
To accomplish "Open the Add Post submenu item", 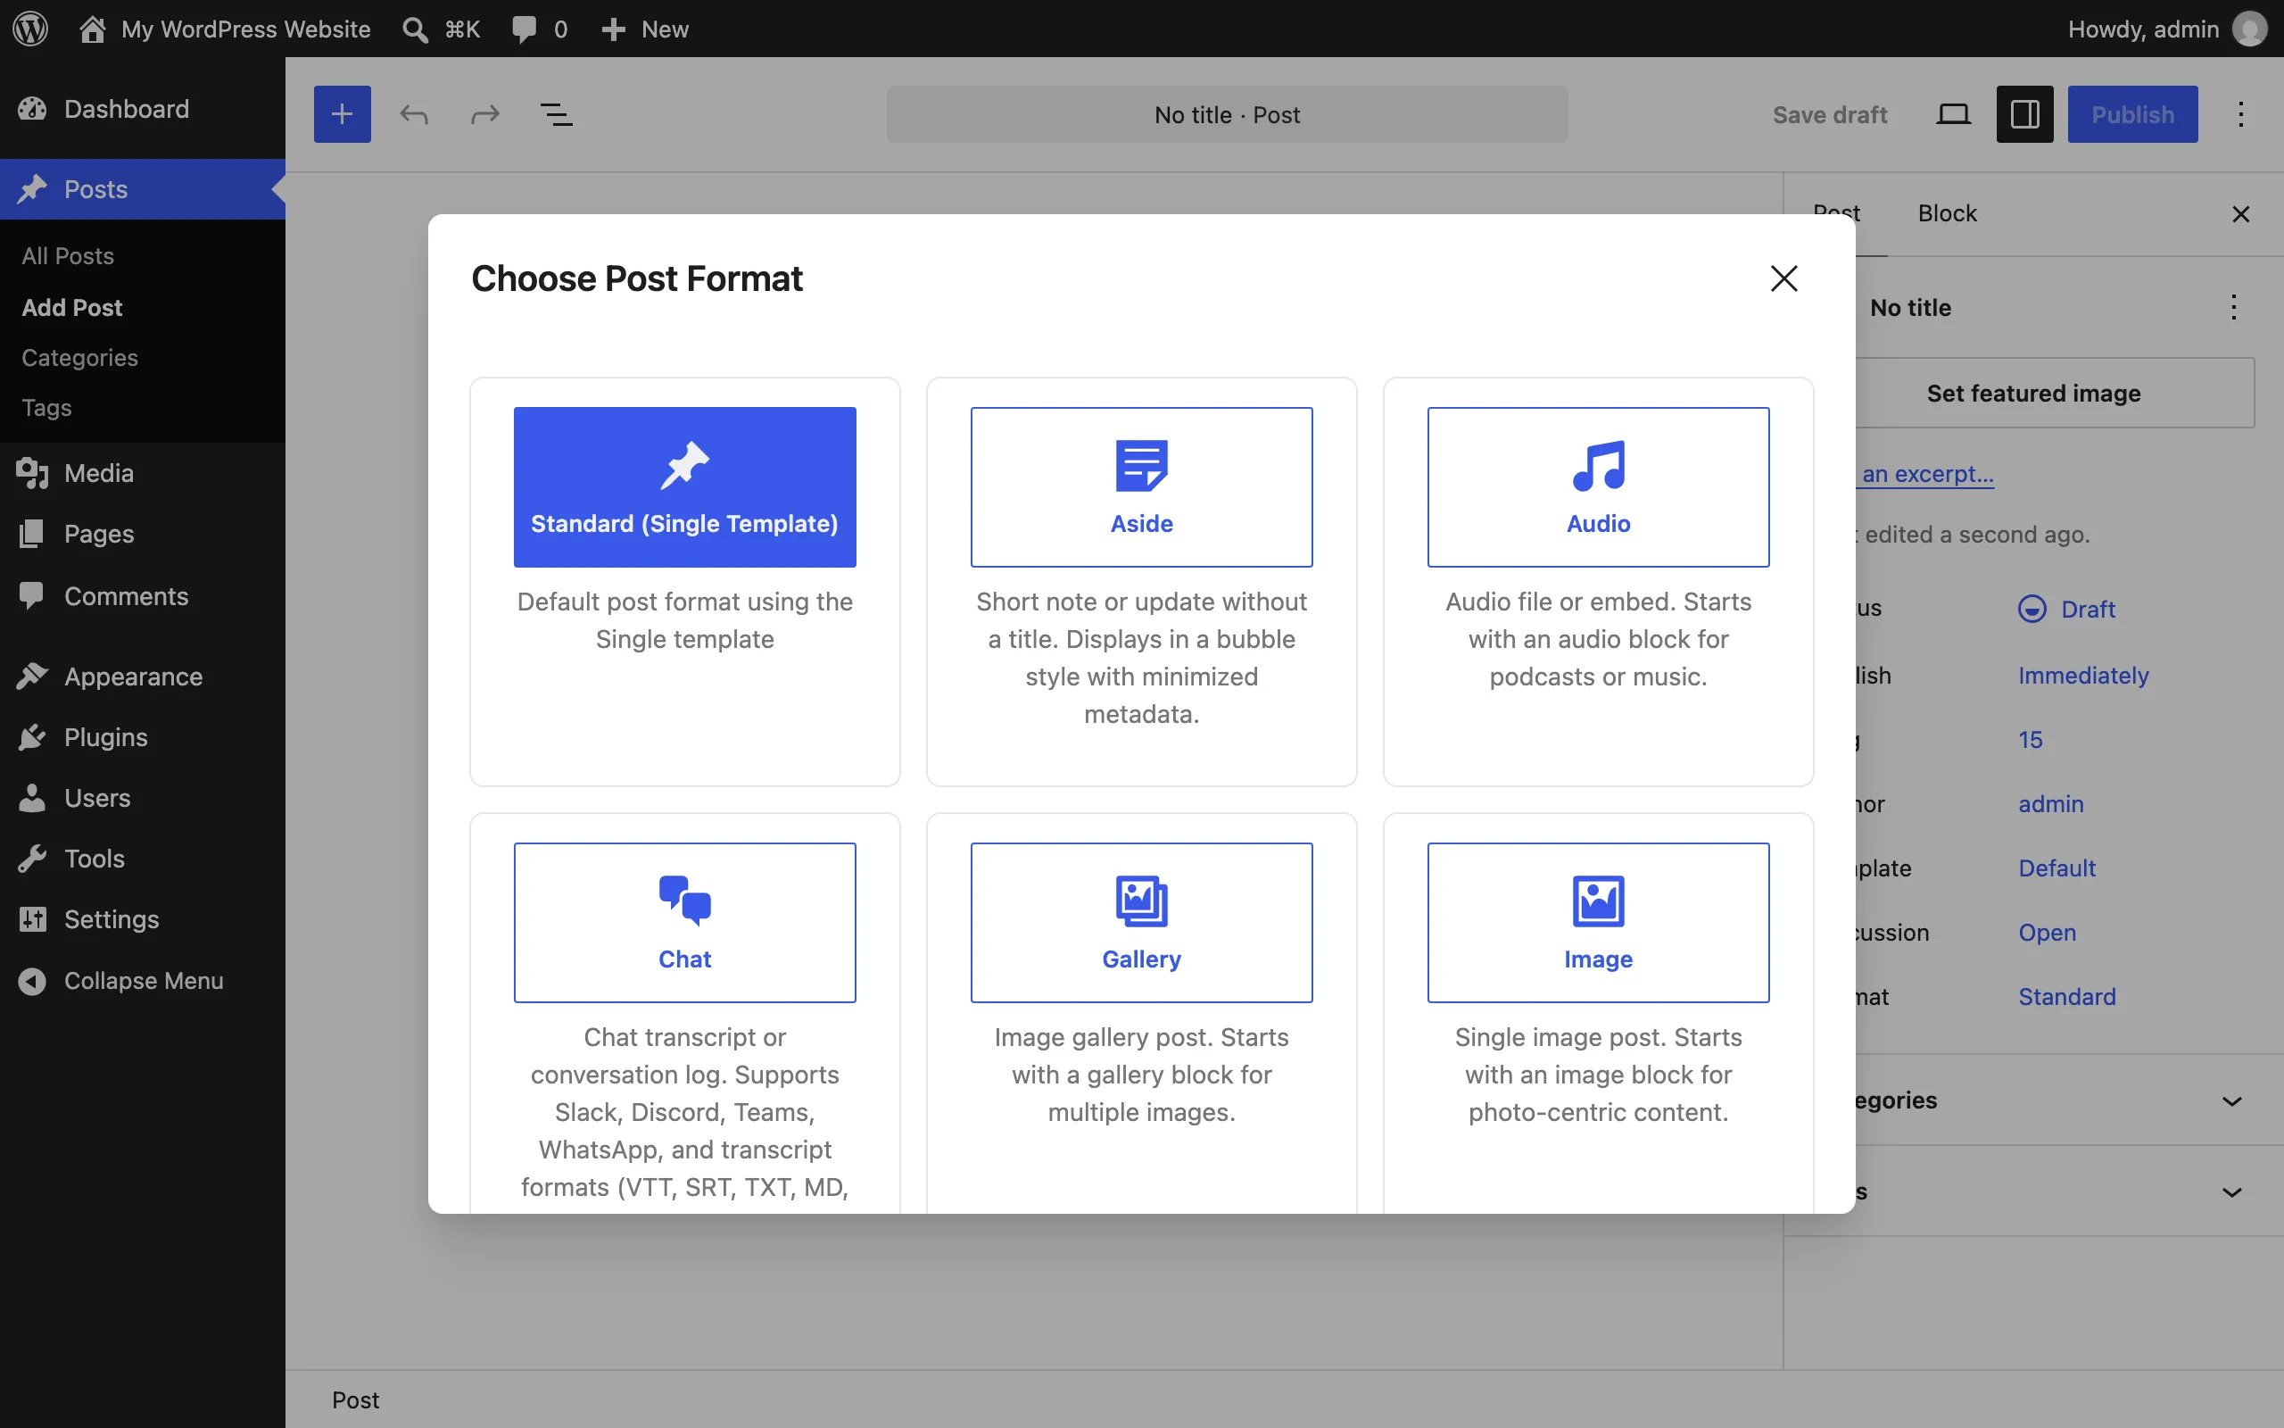I will (71, 307).
